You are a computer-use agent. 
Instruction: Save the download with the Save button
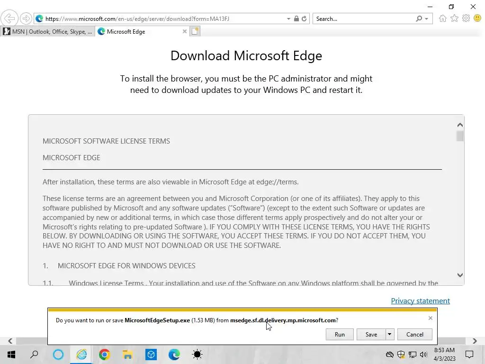click(x=371, y=334)
